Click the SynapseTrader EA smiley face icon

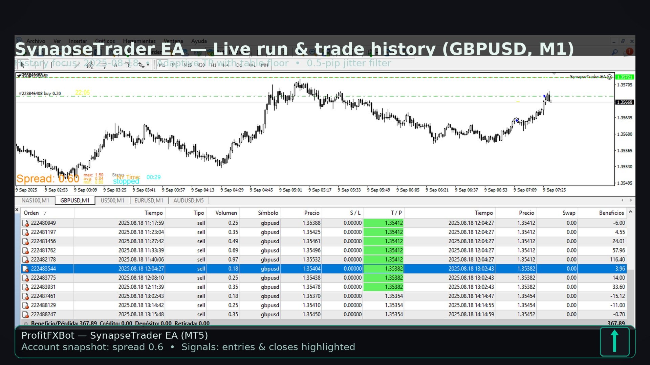[x=610, y=77]
